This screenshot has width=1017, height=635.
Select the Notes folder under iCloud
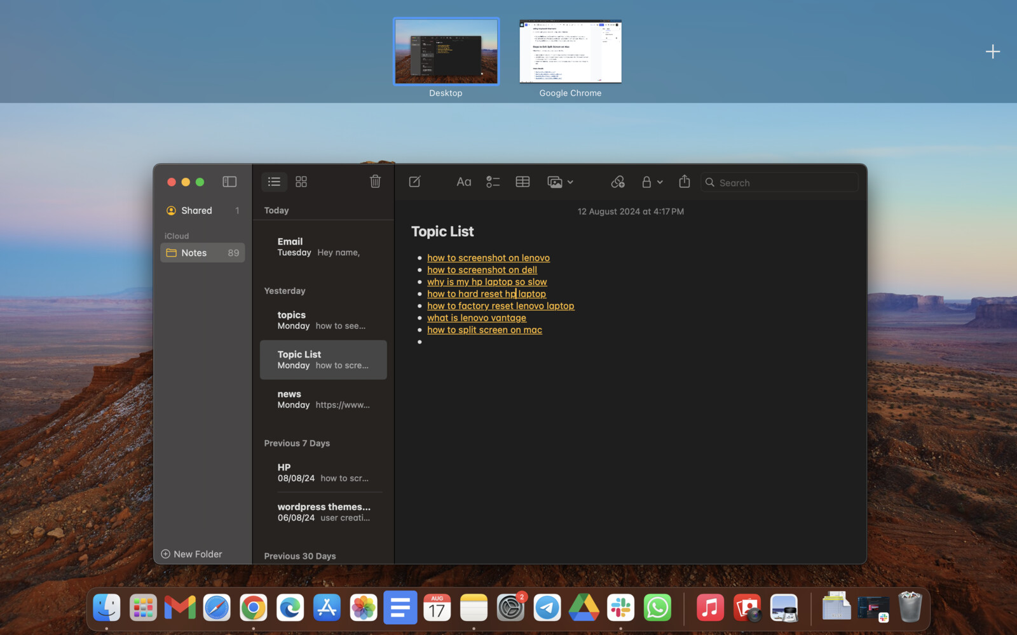pos(194,252)
